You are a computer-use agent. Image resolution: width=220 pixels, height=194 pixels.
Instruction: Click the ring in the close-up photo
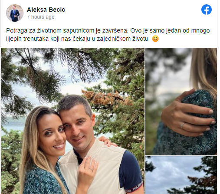coord(182,125)
